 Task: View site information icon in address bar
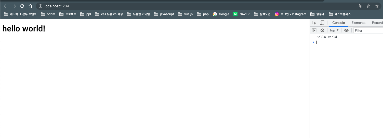pos(41,6)
